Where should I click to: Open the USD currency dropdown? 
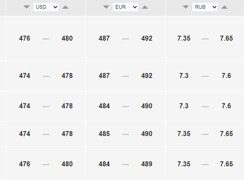46,7
